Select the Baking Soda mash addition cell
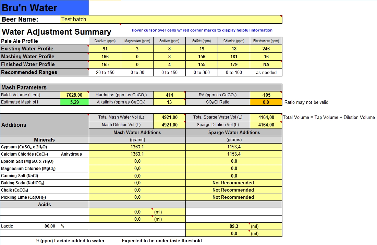This screenshot has height=245, width=377. point(137,183)
